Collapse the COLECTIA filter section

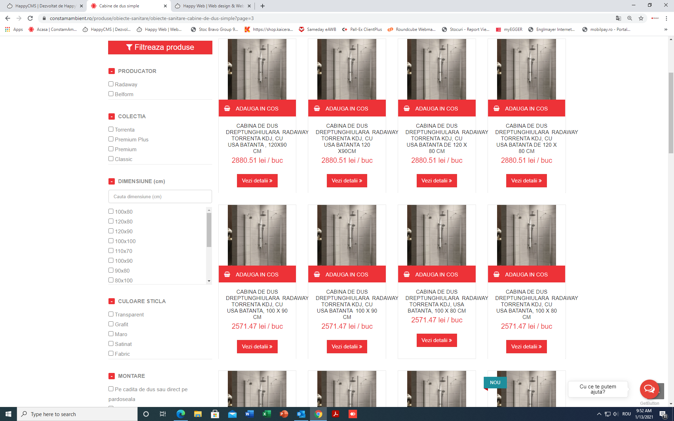pyautogui.click(x=112, y=116)
